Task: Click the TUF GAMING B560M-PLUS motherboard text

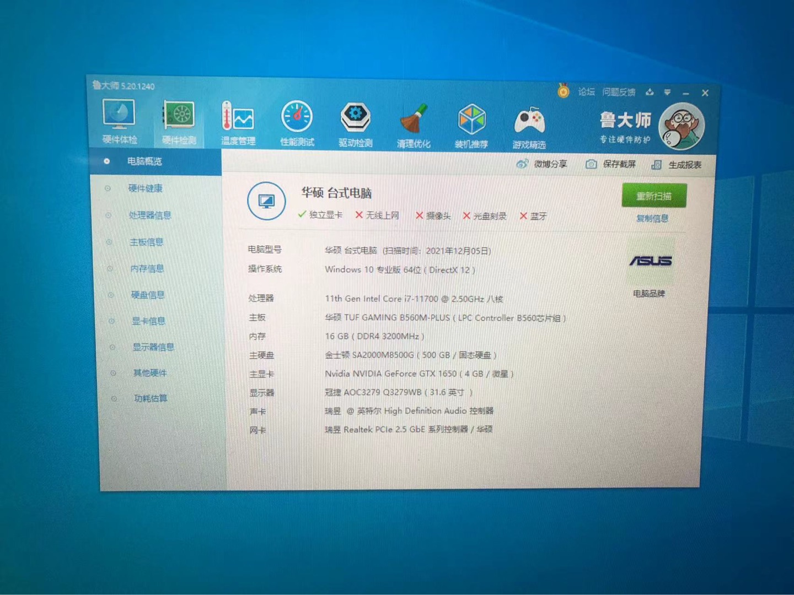Action: (445, 318)
